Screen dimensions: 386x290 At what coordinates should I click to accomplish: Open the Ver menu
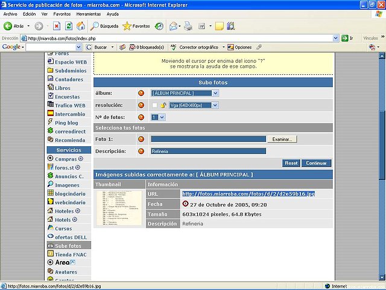45,14
